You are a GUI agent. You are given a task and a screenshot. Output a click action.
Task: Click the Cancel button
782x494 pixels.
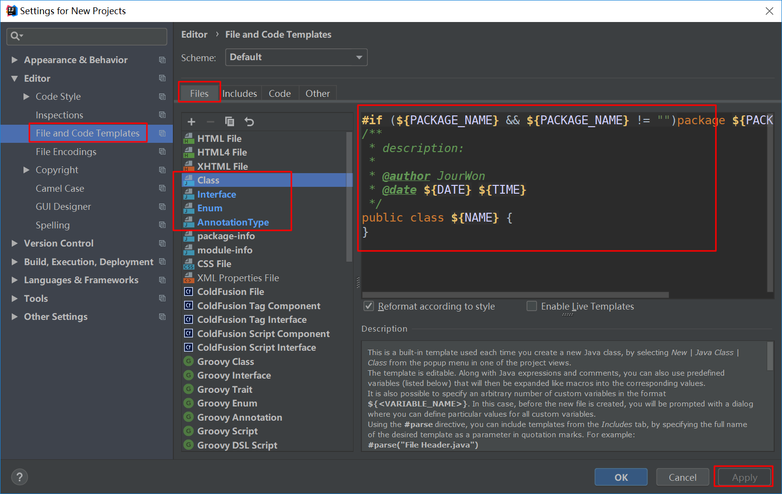click(x=683, y=477)
